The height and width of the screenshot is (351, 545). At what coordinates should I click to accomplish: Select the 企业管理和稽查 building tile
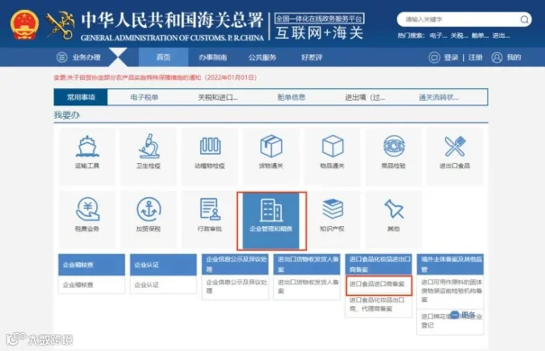[271, 221]
